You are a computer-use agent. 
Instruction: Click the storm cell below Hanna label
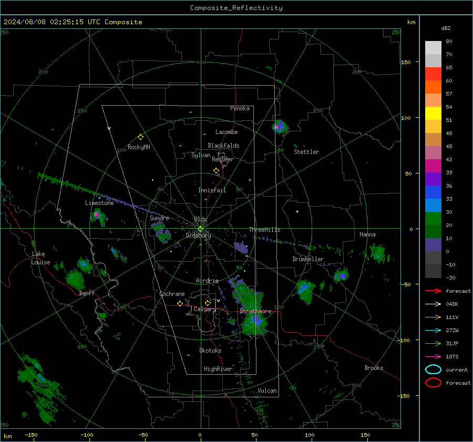378,253
